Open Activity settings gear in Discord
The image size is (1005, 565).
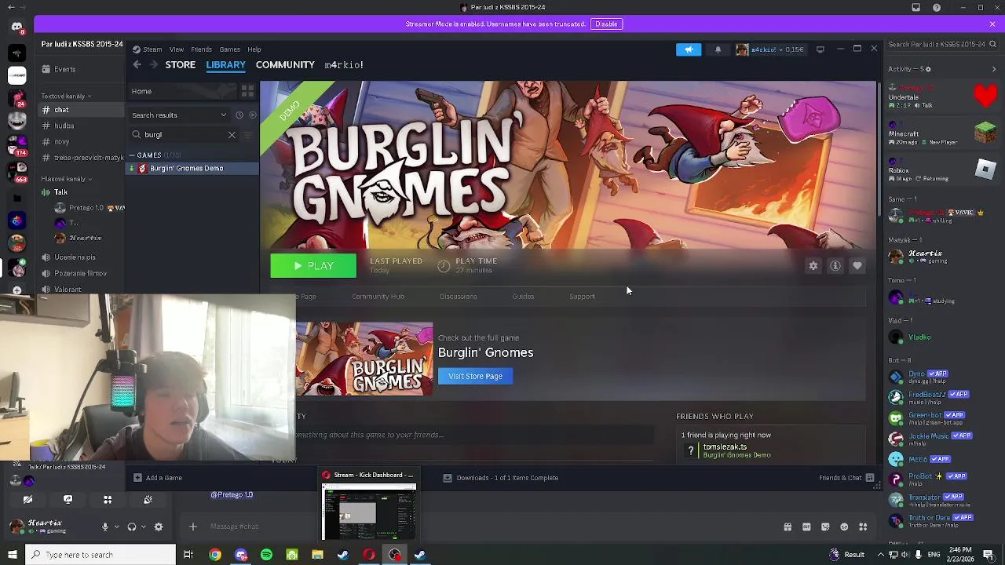(x=930, y=69)
